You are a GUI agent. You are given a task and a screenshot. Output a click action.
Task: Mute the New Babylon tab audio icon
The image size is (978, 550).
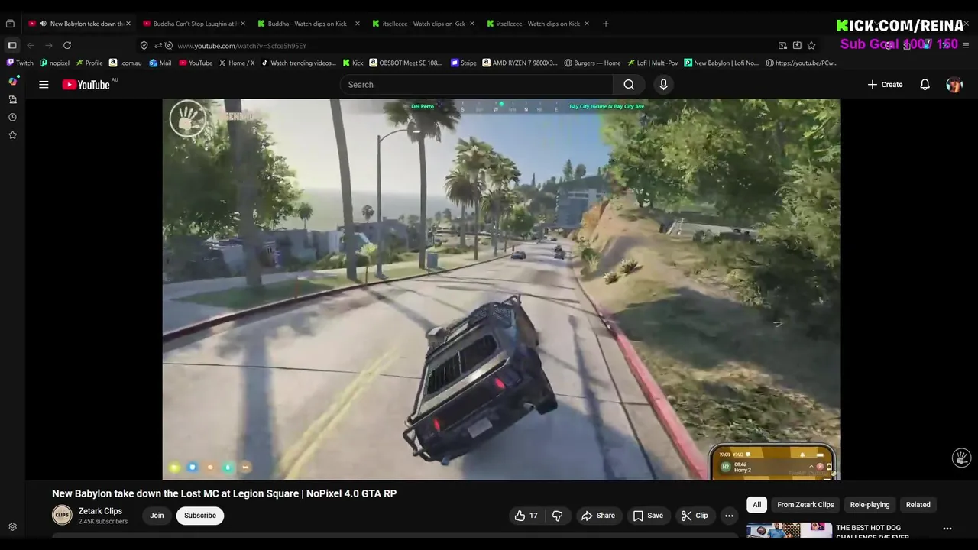pyautogui.click(x=43, y=24)
